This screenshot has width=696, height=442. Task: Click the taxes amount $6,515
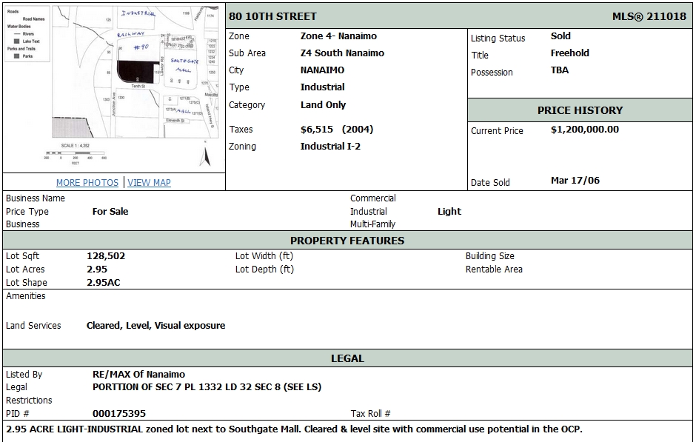coord(316,129)
